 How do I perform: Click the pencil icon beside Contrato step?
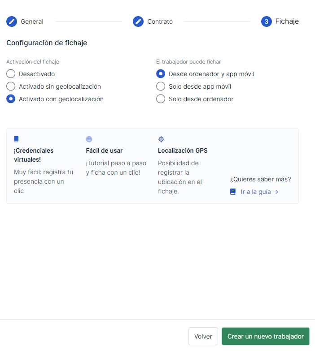click(138, 21)
